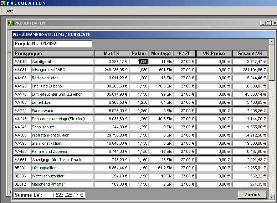This screenshot has height=203, width=277.
Task: Click the Summe LV total field
Action: pos(49,195)
